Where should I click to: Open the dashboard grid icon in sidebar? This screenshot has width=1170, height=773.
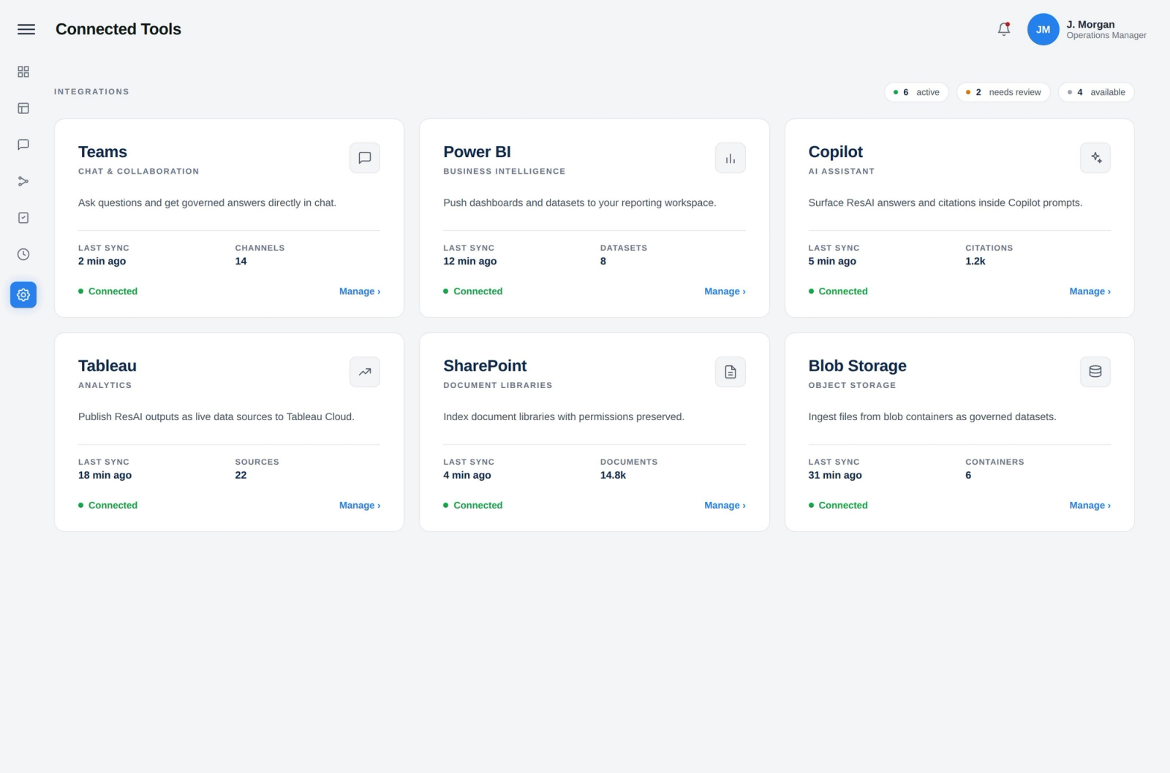click(23, 72)
